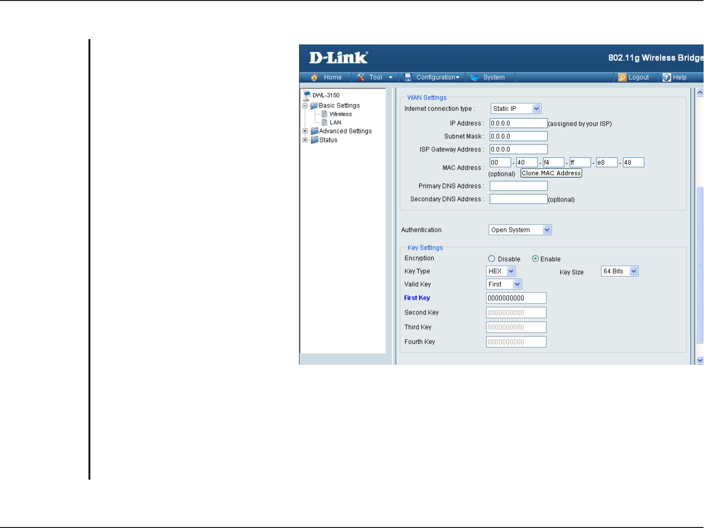
Task: Click the LAN page icon
Action: [x=324, y=123]
